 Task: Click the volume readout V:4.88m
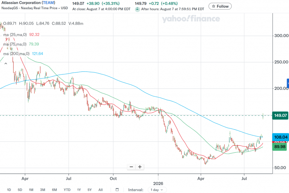click(76, 24)
